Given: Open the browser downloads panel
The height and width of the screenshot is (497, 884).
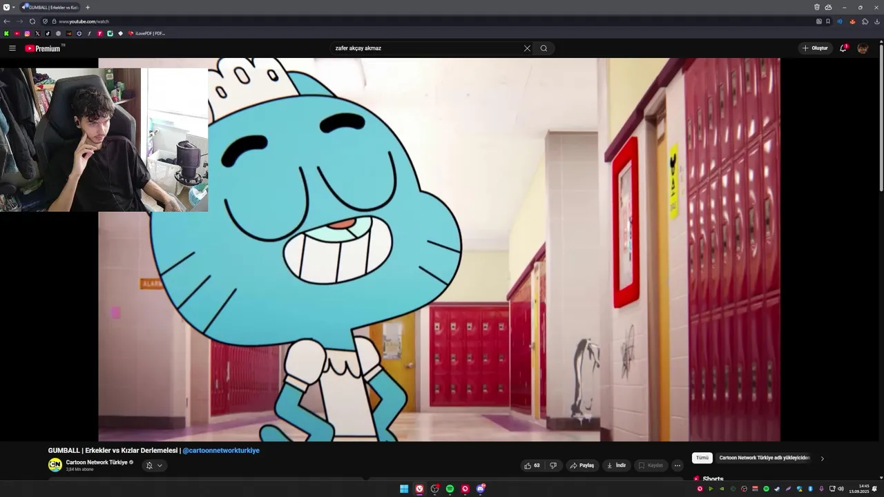Looking at the screenshot, I should coord(877,21).
